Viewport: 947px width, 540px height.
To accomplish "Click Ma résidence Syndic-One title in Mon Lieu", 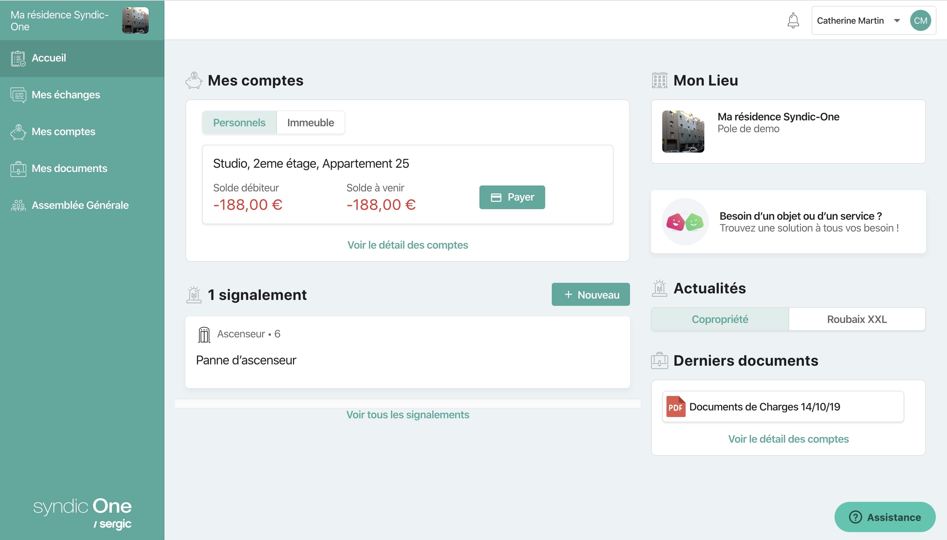I will 778,117.
